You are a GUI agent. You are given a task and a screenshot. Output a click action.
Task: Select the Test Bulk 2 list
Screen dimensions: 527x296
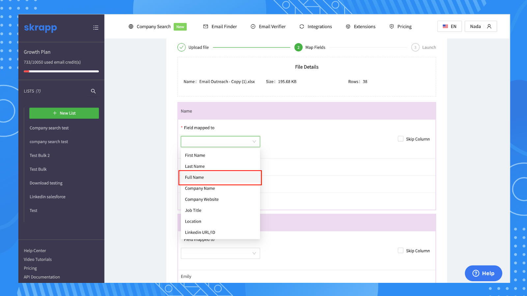(x=40, y=156)
